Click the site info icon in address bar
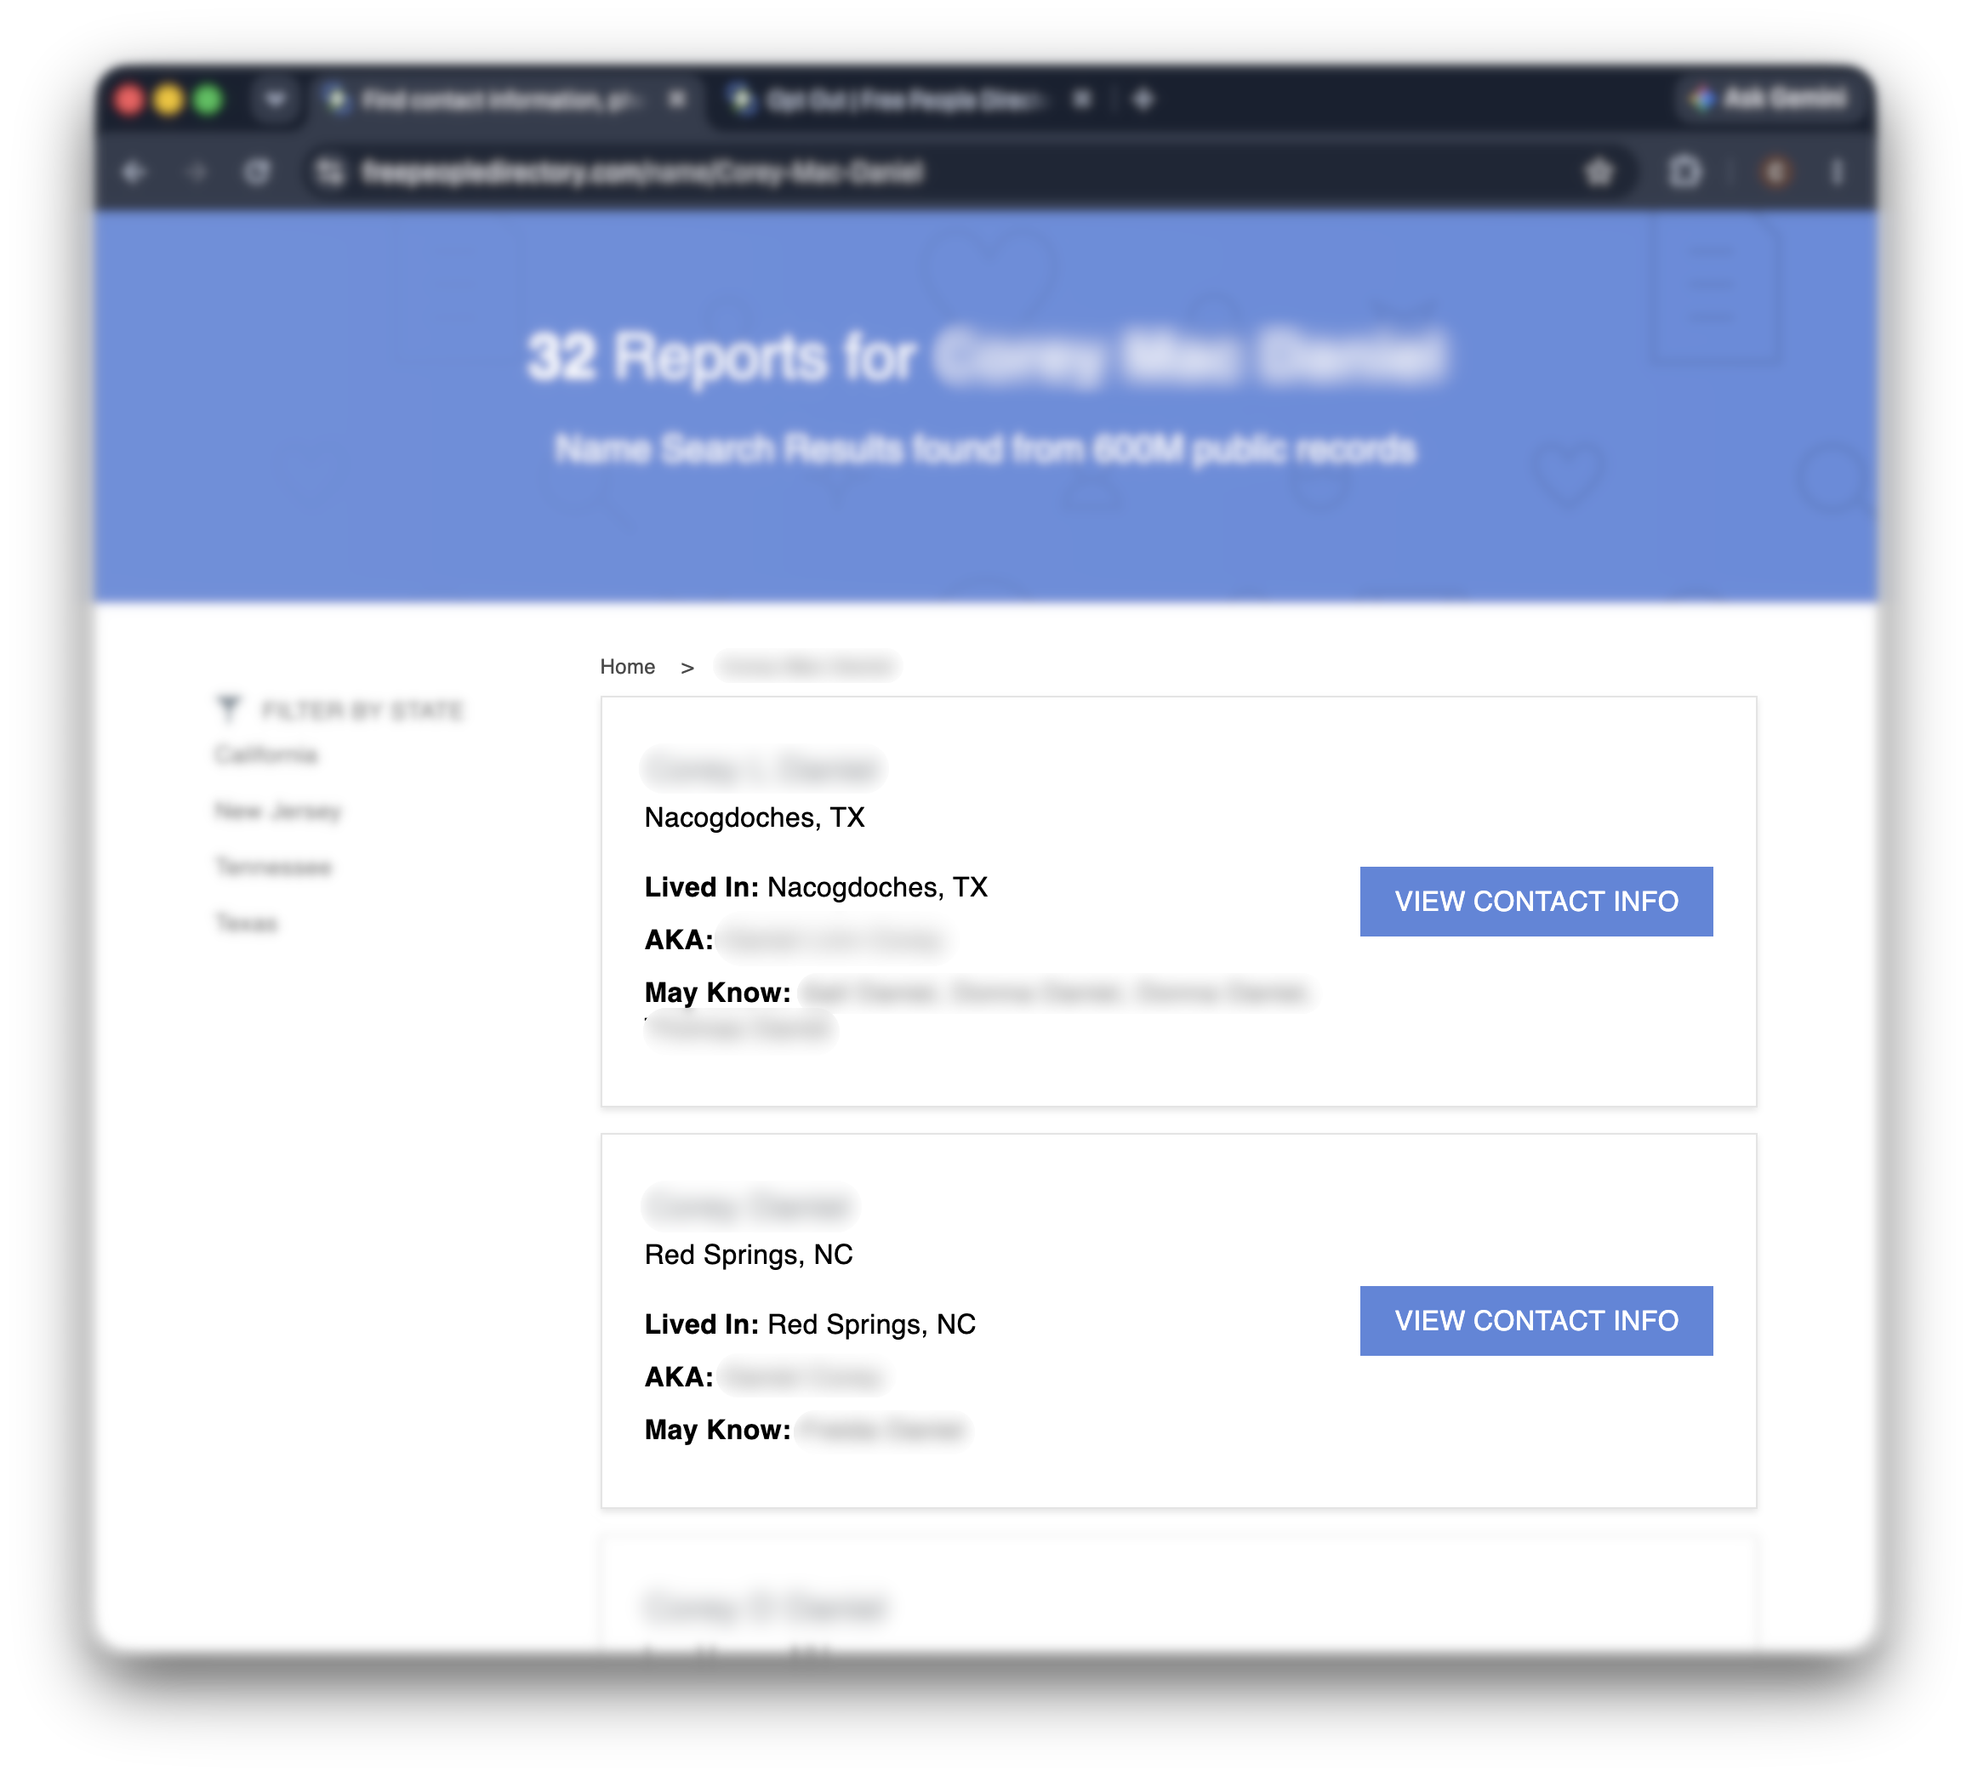 (331, 173)
